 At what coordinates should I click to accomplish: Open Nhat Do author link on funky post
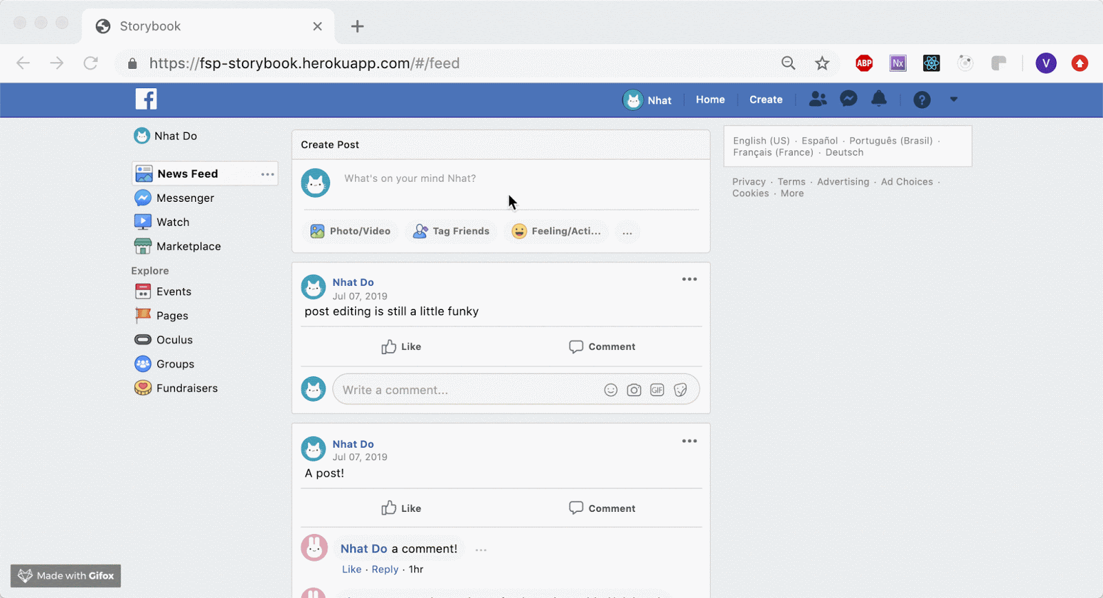click(353, 282)
